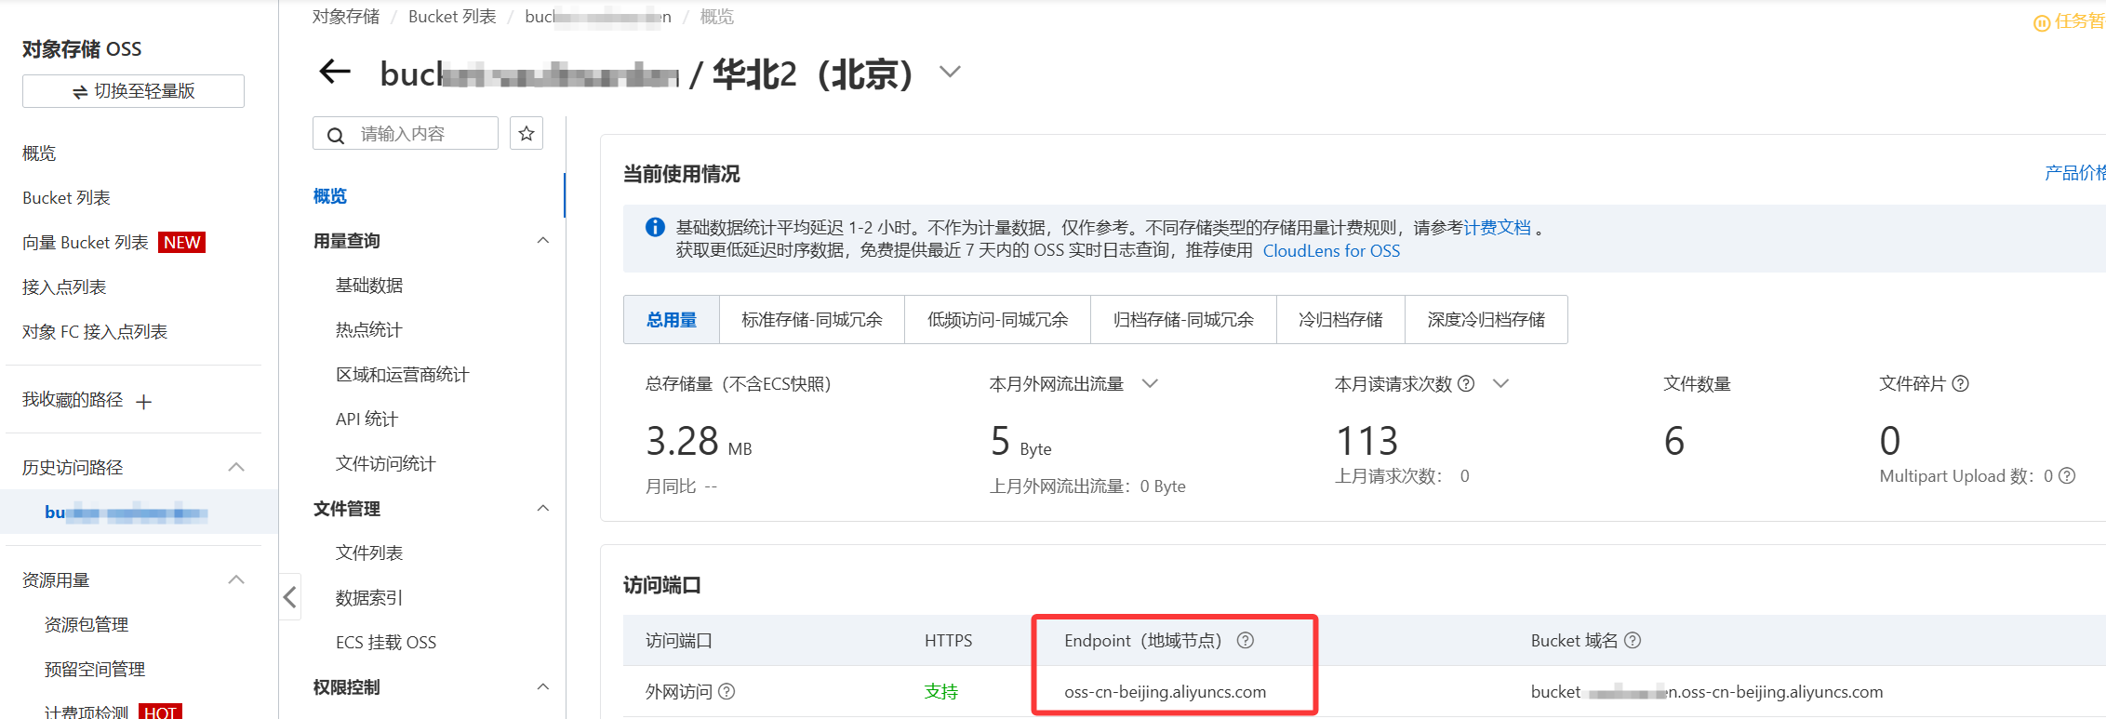
Task: Click the help icon beside 文件碎片
Action: point(1961,383)
